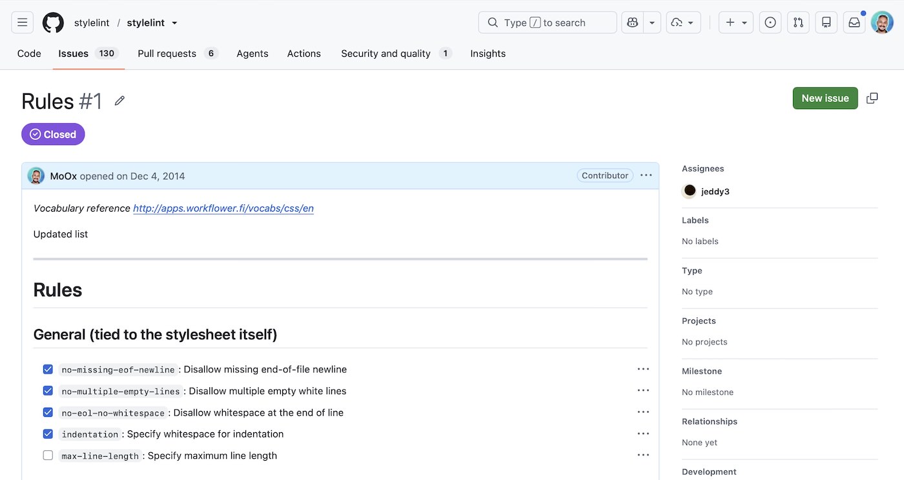Expand the stylelint repository switcher dropdown
The image size is (904, 480).
(174, 23)
